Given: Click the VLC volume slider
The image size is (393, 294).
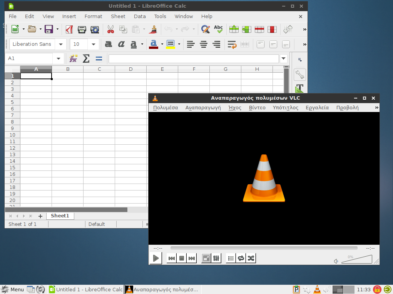Looking at the screenshot, I should [x=357, y=260].
